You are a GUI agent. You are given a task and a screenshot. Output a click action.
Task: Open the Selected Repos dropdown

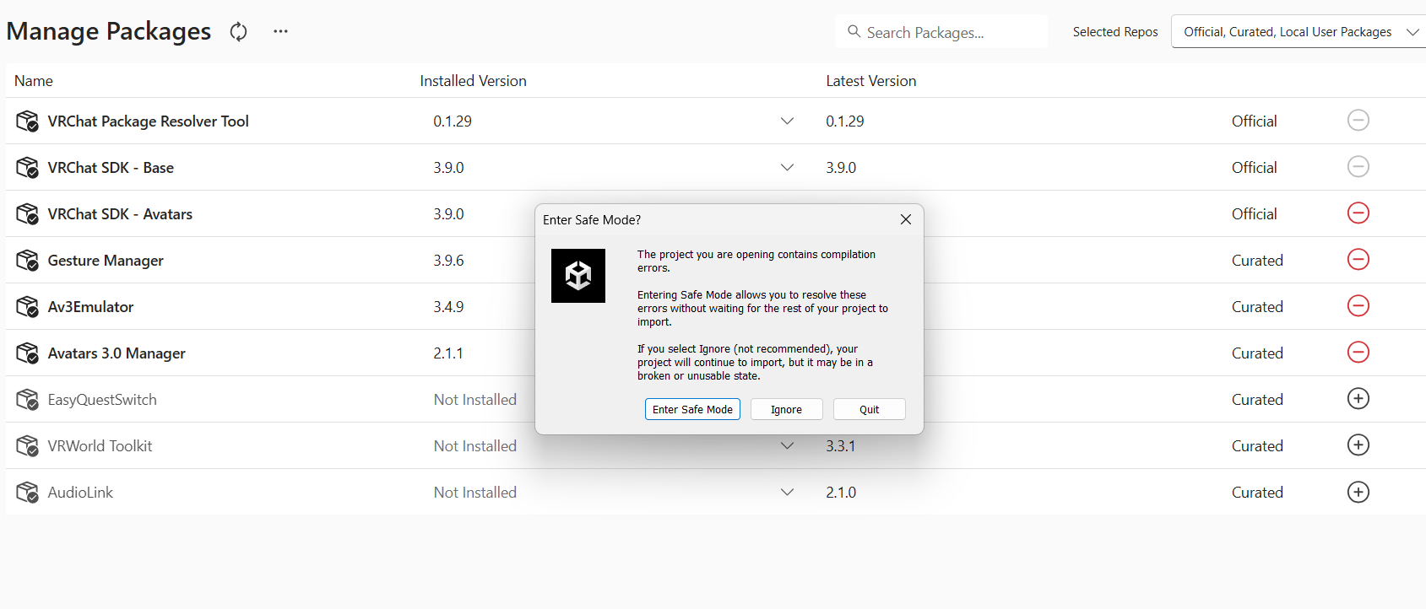tap(1298, 32)
